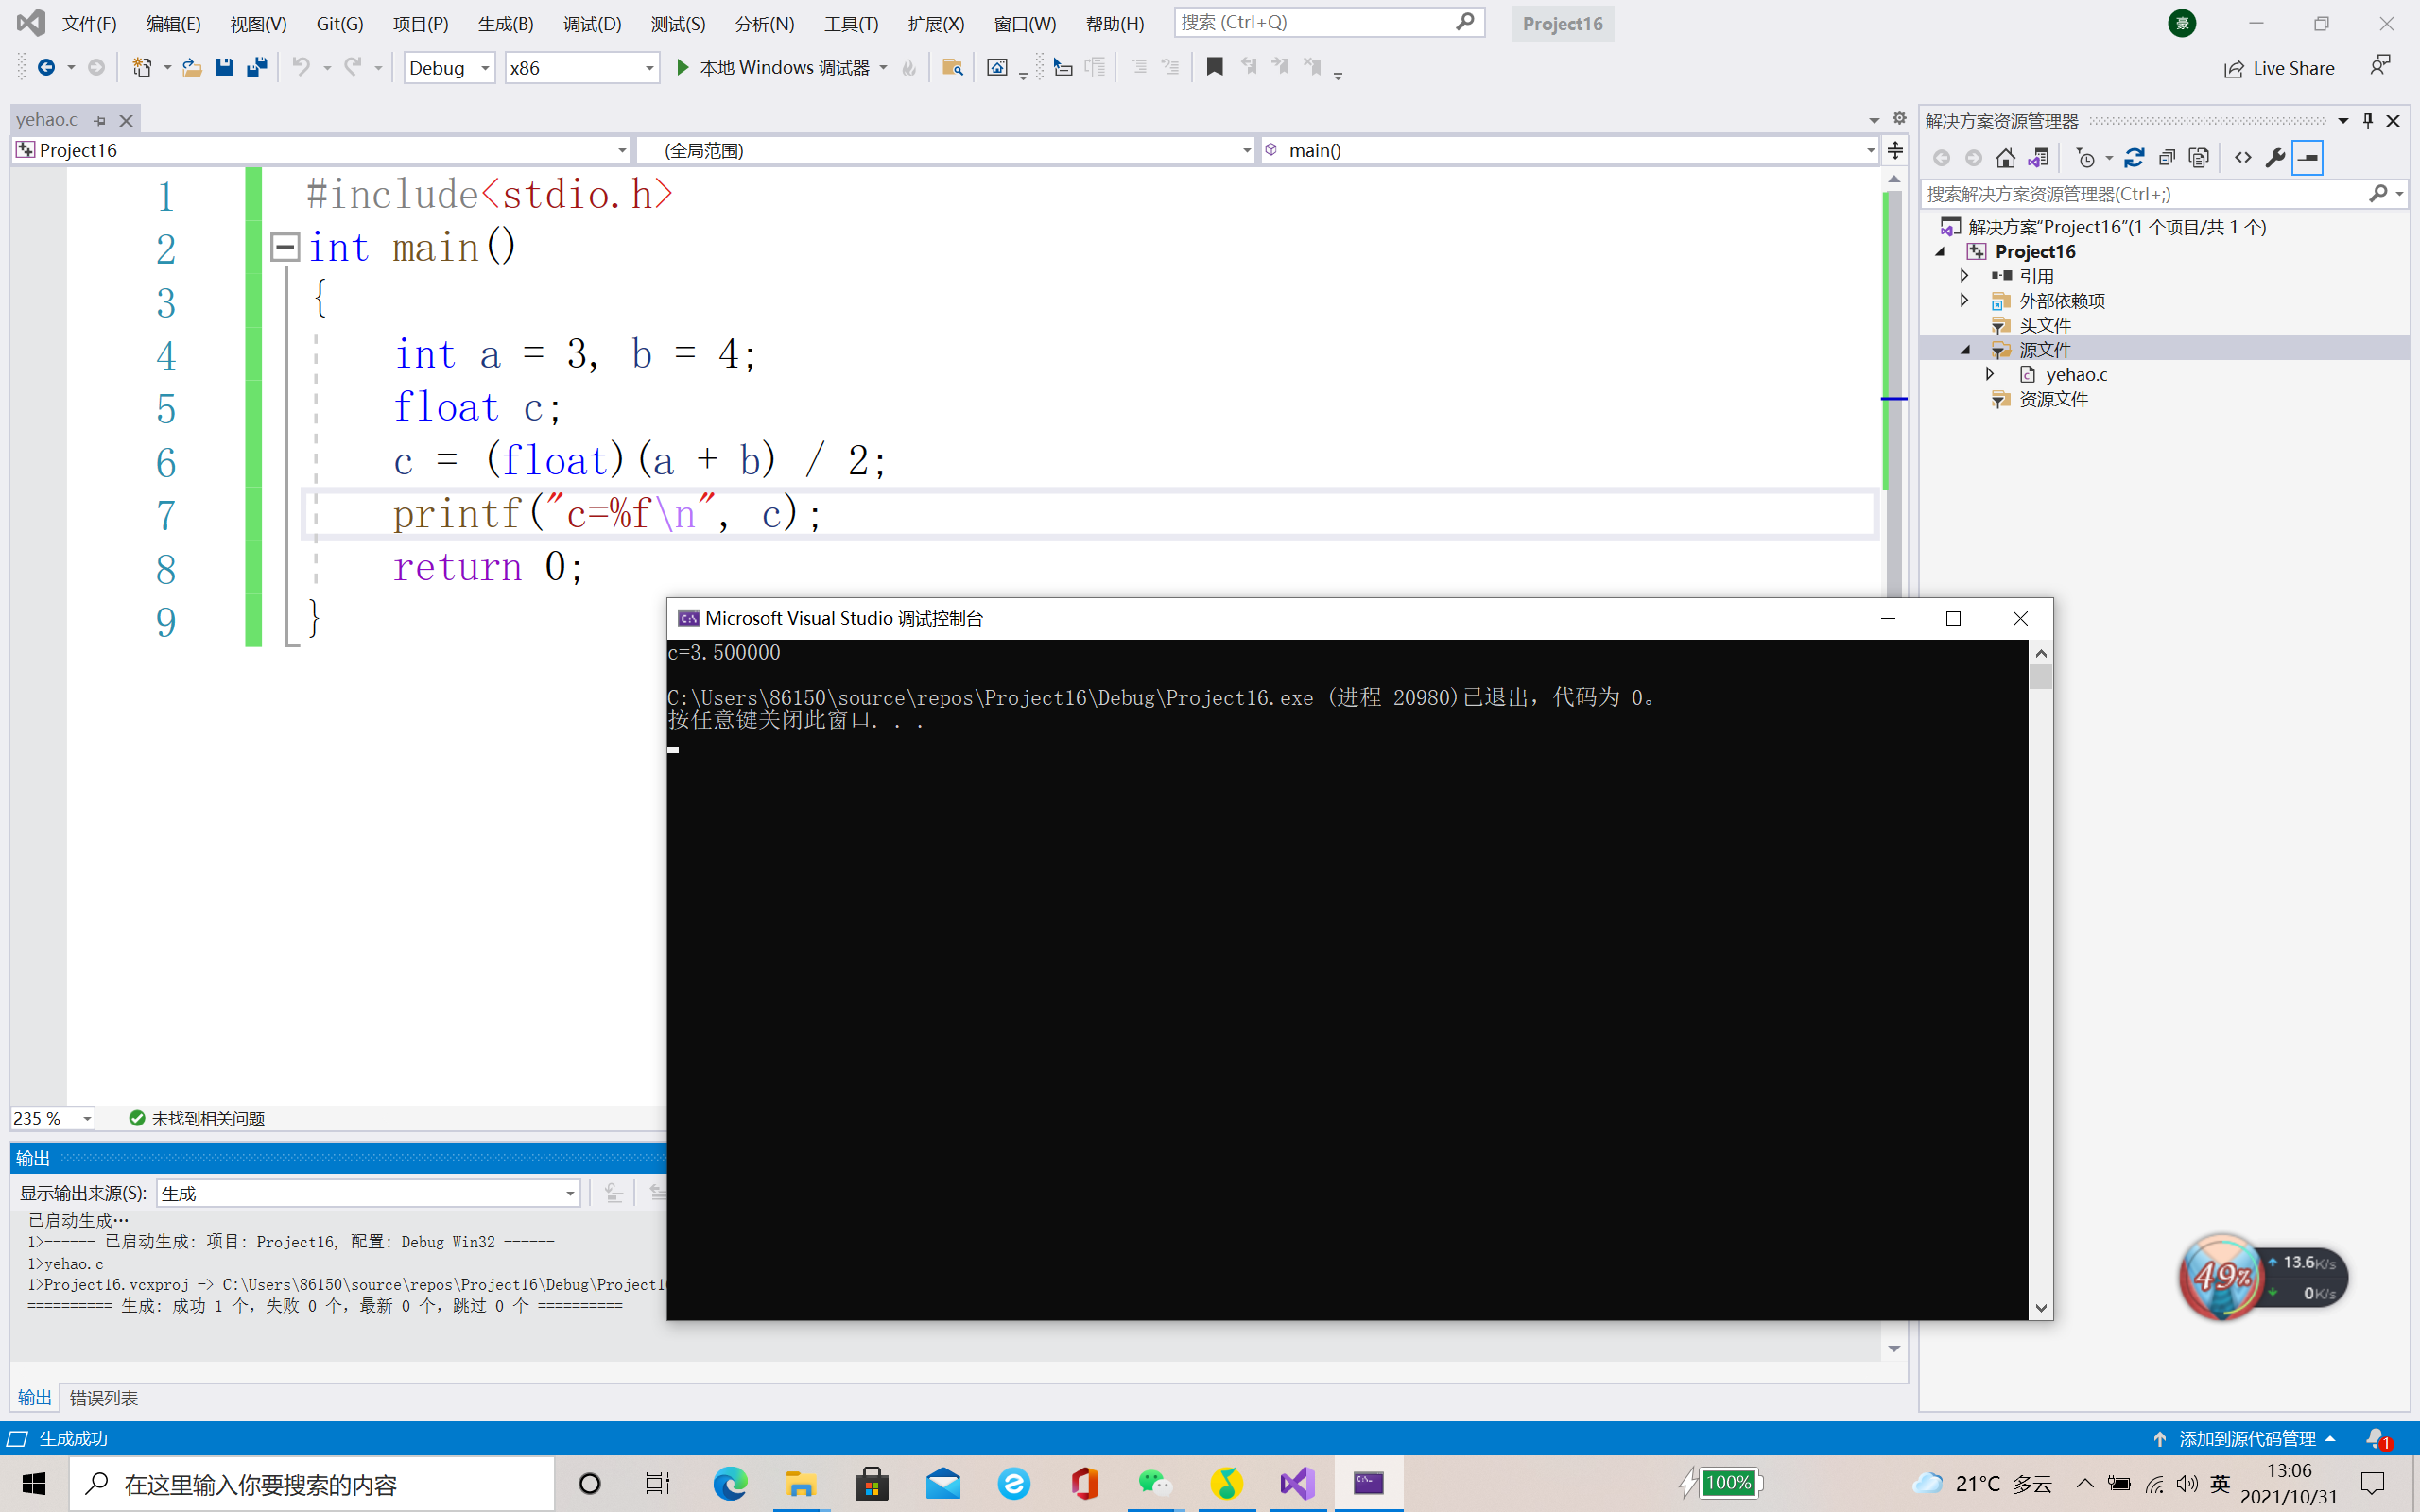Click Find in Files toolbar icon
2420x1512 pixels.
(x=952, y=67)
